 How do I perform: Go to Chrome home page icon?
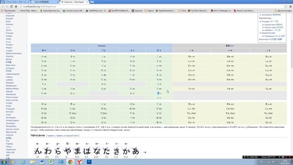pyautogui.click(x=16, y=6)
